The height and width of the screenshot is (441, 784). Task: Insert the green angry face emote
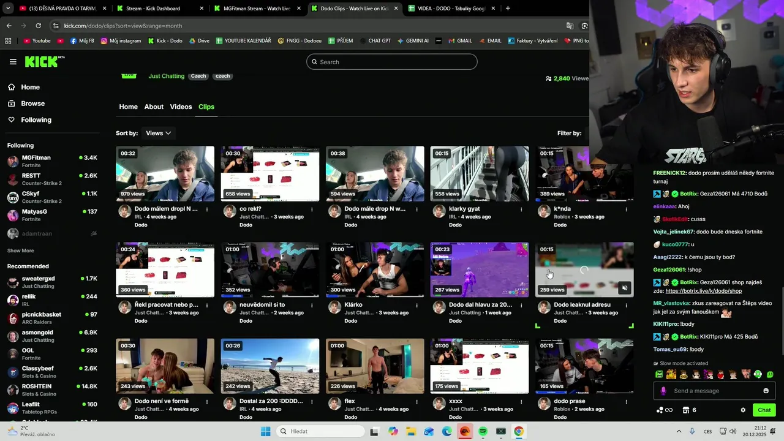point(659,374)
